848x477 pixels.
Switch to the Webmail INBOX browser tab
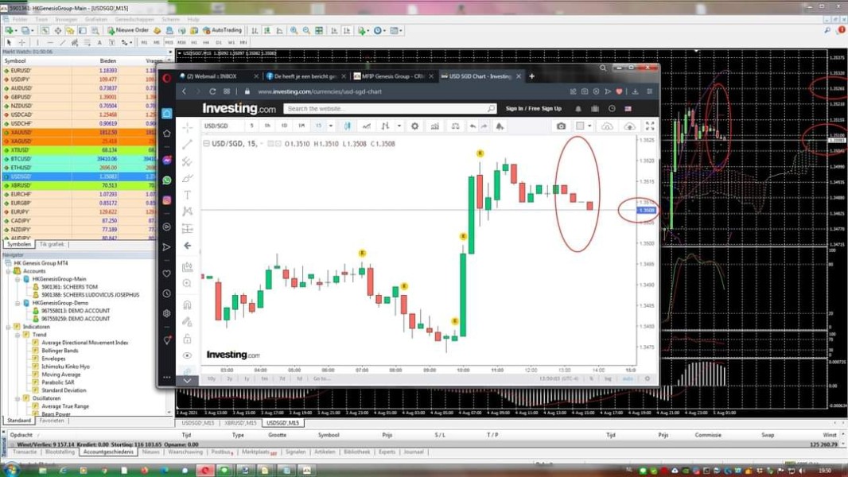(219, 76)
